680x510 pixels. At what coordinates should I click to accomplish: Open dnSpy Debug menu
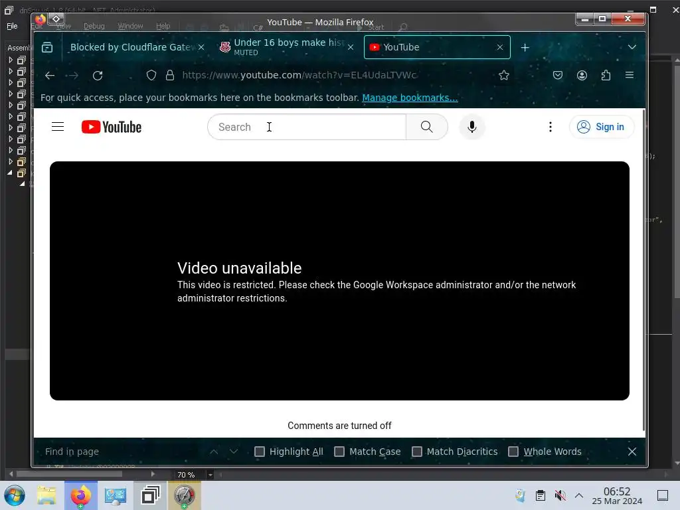pos(94,26)
